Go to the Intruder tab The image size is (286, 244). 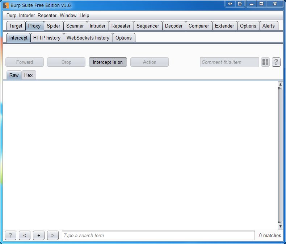tap(98, 26)
